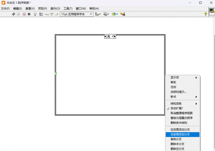Toggle Highlight Execution light bulb
This screenshot has width=215, height=151.
35,14
